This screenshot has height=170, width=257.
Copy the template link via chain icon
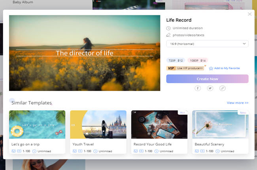click(223, 88)
